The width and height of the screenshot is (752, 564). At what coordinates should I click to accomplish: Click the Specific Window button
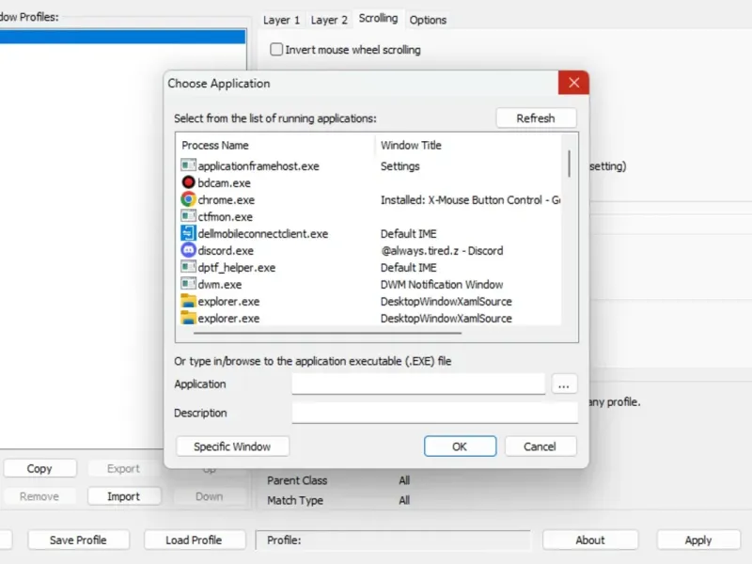click(x=232, y=446)
